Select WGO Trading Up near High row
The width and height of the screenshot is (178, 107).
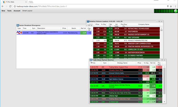[126, 93]
